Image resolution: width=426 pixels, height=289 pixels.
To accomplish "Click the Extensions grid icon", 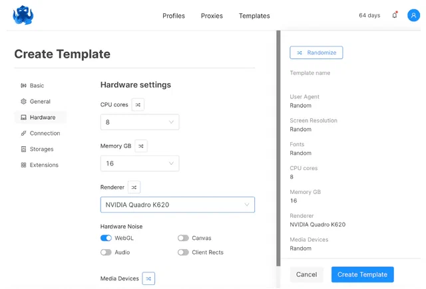I will point(24,165).
